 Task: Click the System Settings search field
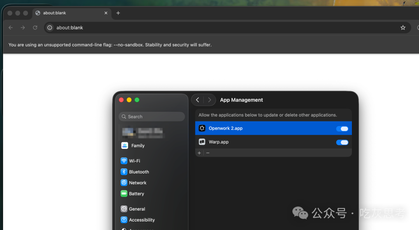(152, 116)
